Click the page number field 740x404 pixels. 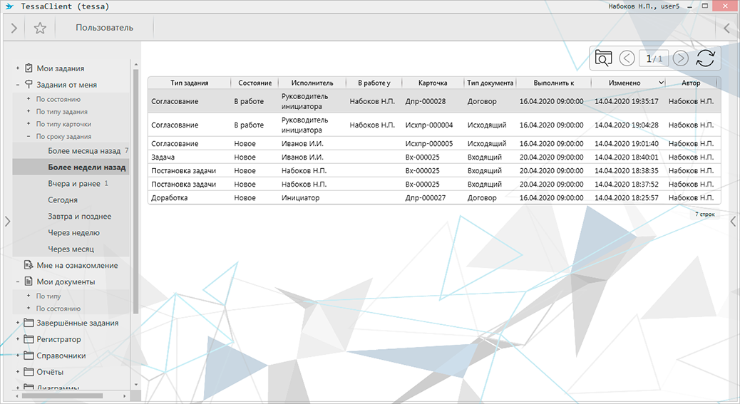click(653, 58)
